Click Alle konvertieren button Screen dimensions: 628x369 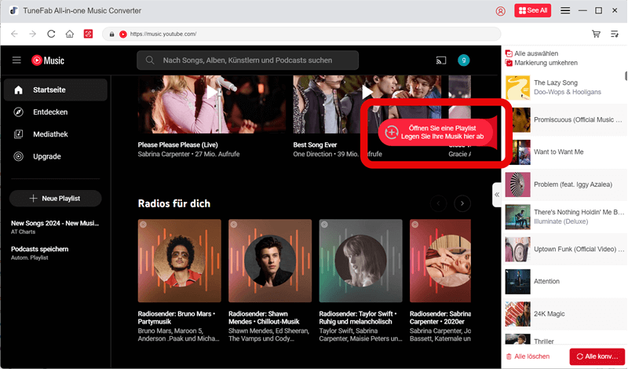coord(597,356)
